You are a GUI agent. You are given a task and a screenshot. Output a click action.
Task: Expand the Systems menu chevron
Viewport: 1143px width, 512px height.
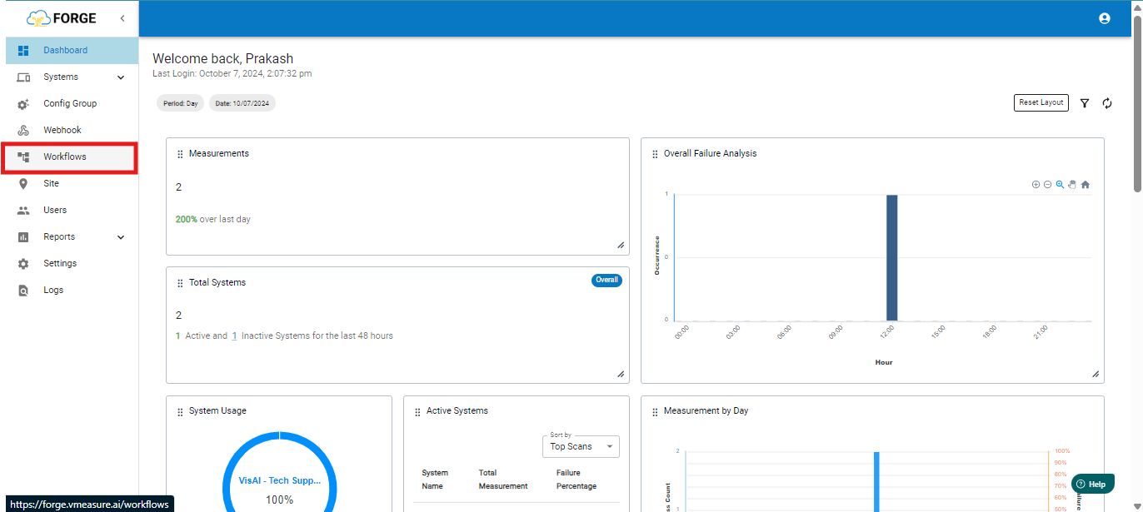(121, 77)
